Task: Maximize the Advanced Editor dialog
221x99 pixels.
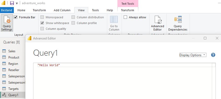Action: pyautogui.click(x=205, y=38)
